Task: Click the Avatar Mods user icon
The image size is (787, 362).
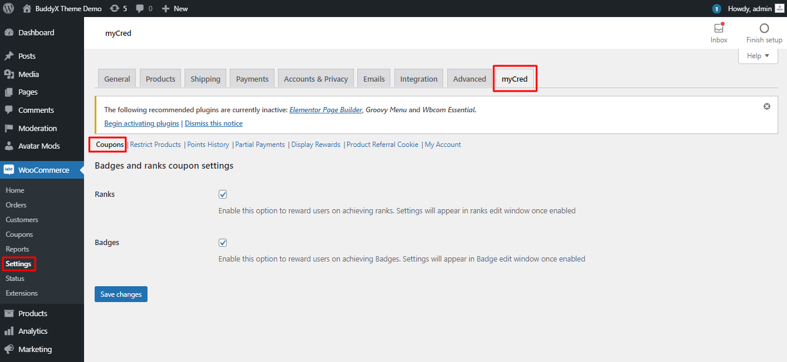Action: [x=9, y=146]
